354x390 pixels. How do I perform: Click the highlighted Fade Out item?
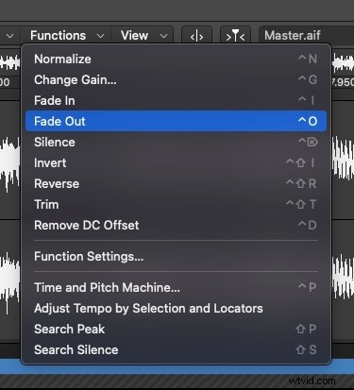point(176,121)
